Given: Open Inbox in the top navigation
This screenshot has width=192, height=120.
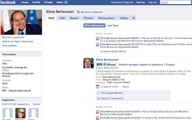Looking at the screenshot, I should [62, 2].
